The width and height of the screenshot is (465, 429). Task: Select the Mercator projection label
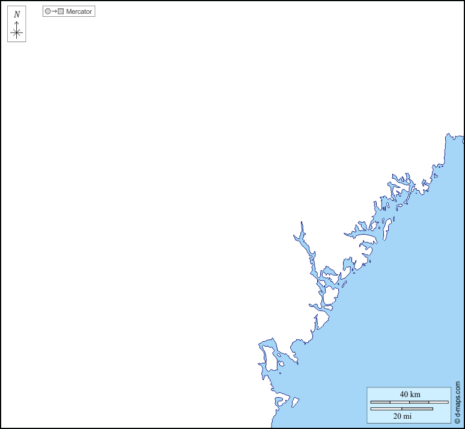click(x=79, y=11)
